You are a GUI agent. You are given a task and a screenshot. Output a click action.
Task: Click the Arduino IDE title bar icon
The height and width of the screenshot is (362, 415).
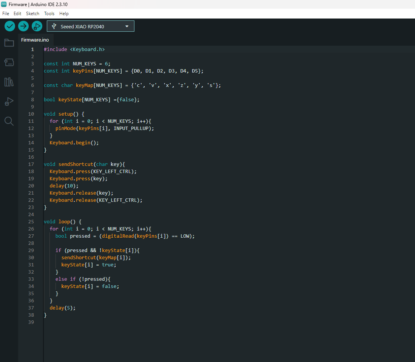[4, 4]
